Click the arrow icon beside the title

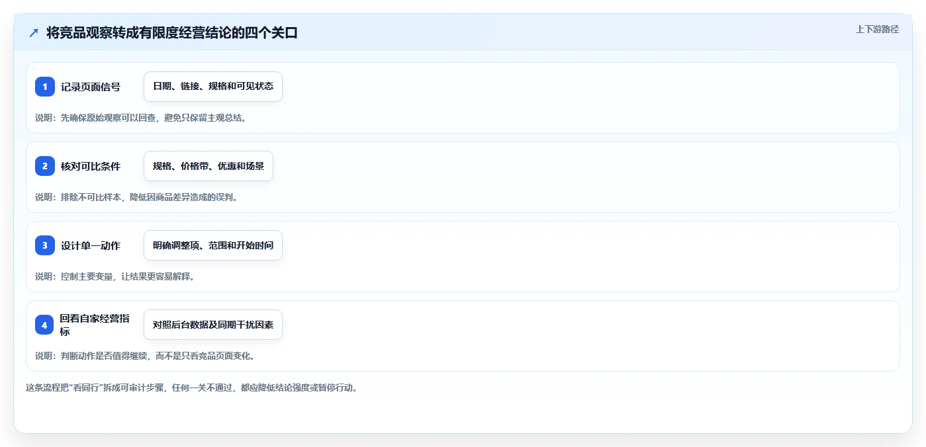point(34,32)
